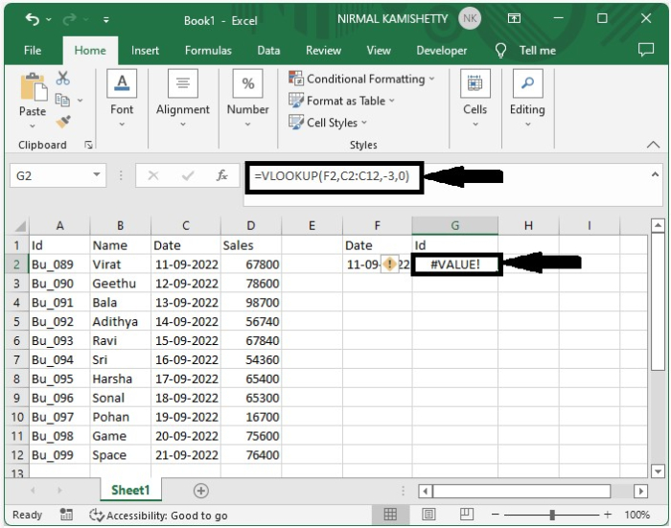Click the error warning icon beside F2
The image size is (671, 528).
(389, 265)
